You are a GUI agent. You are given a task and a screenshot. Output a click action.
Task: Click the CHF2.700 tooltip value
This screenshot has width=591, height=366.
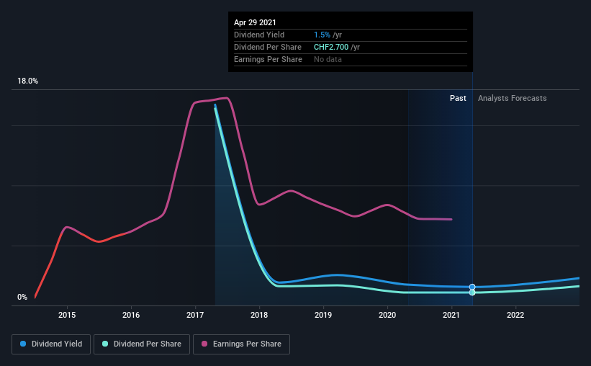coord(331,47)
